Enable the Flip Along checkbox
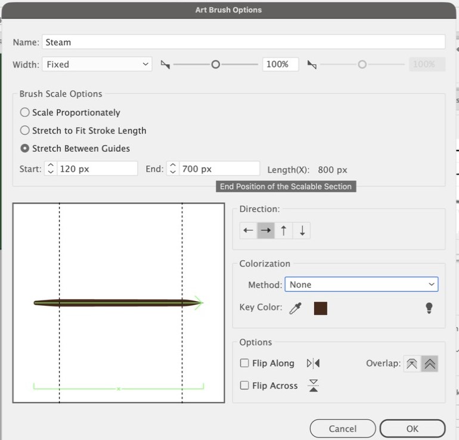Screen dimensions: 459x440 coord(244,363)
